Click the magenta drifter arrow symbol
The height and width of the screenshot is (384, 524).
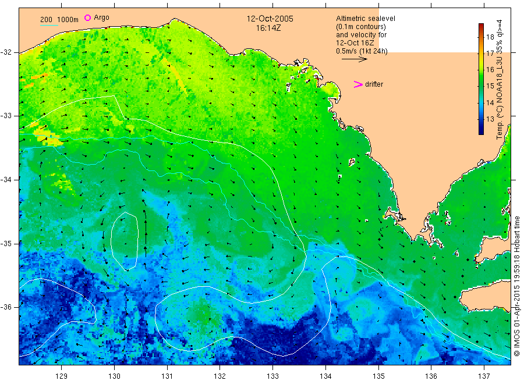[358, 84]
